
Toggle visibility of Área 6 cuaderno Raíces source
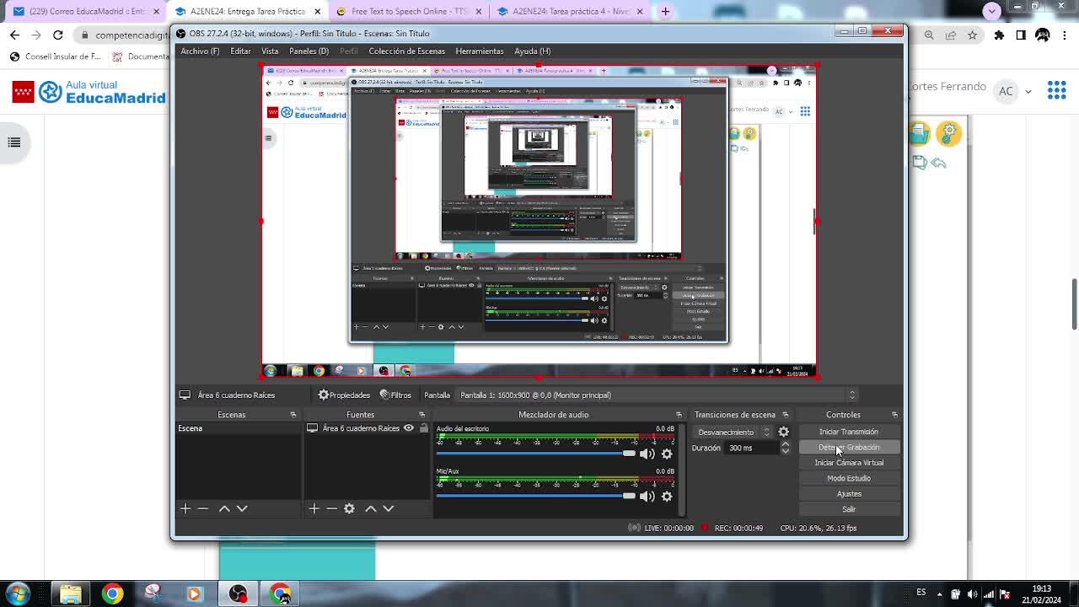click(x=409, y=428)
